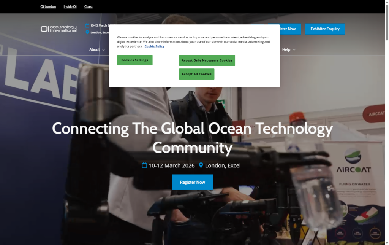
Task: Click the calendar icon in the header
Action: (87, 25)
